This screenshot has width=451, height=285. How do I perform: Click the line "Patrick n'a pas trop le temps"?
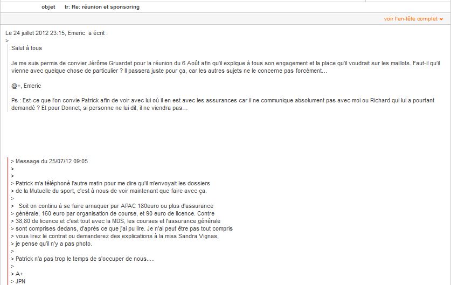[x=85, y=259]
